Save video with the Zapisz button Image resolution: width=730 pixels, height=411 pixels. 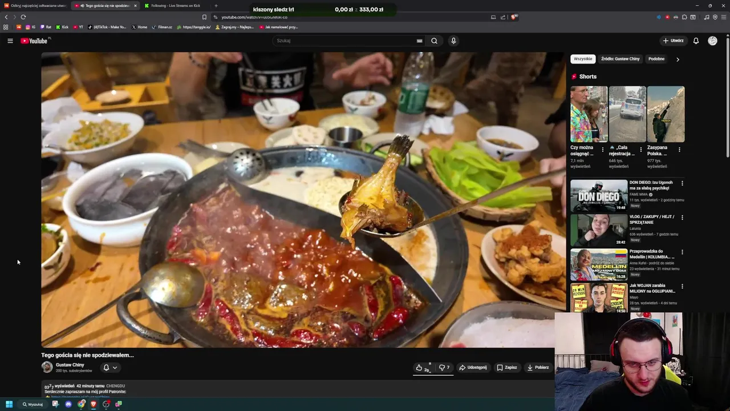(x=507, y=368)
